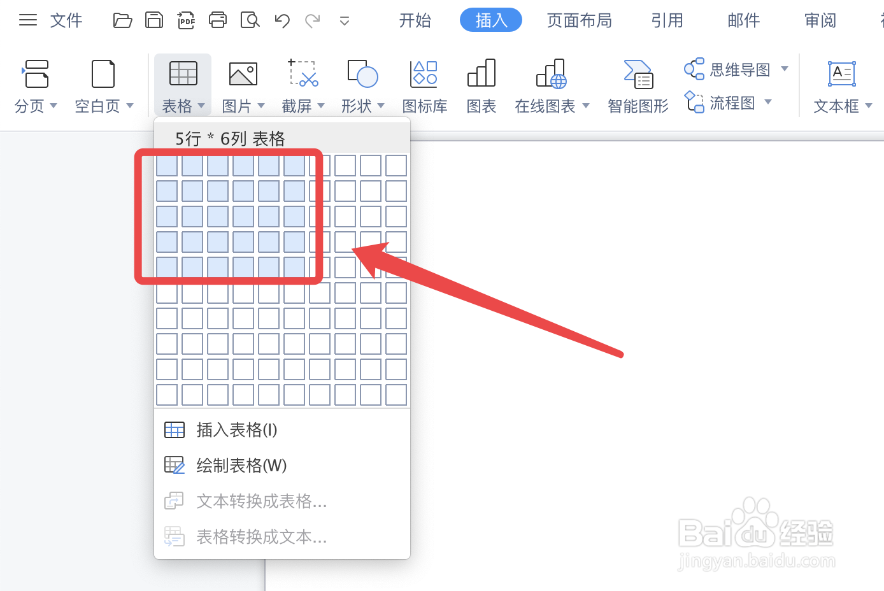This screenshot has height=591, width=884.
Task: Click the bottom-left cell of table grid
Action: pos(167,395)
